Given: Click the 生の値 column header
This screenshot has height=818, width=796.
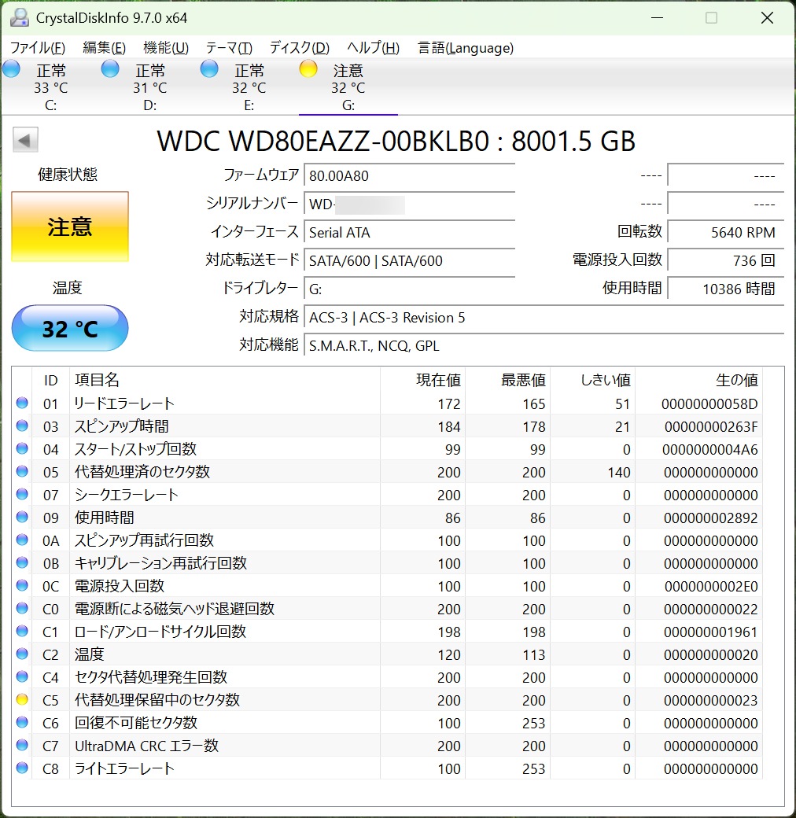Looking at the screenshot, I should [x=736, y=380].
